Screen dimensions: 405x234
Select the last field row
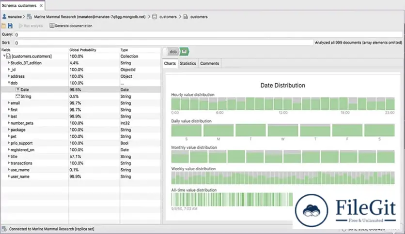pyautogui.click(x=80, y=117)
